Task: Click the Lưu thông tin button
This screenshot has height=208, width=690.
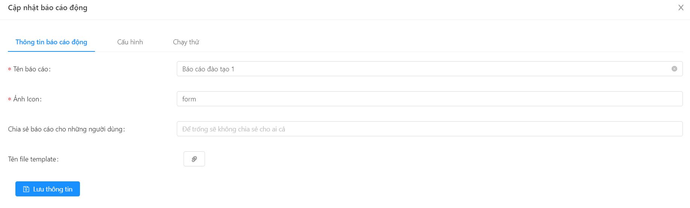Action: tap(48, 189)
